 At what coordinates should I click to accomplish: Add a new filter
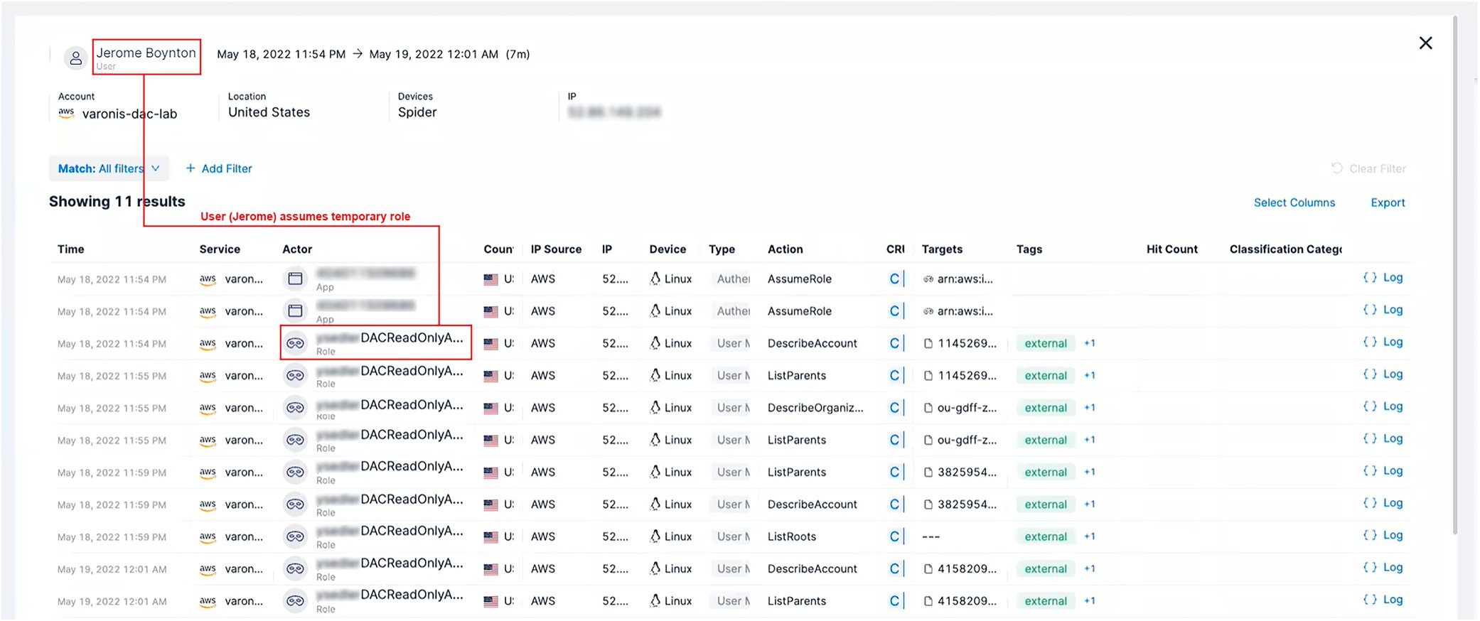pyautogui.click(x=219, y=168)
